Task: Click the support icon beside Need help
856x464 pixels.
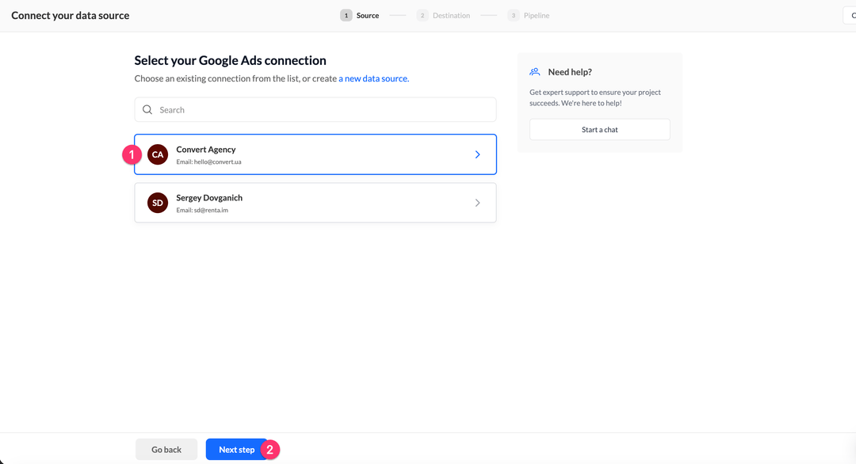Action: point(533,71)
